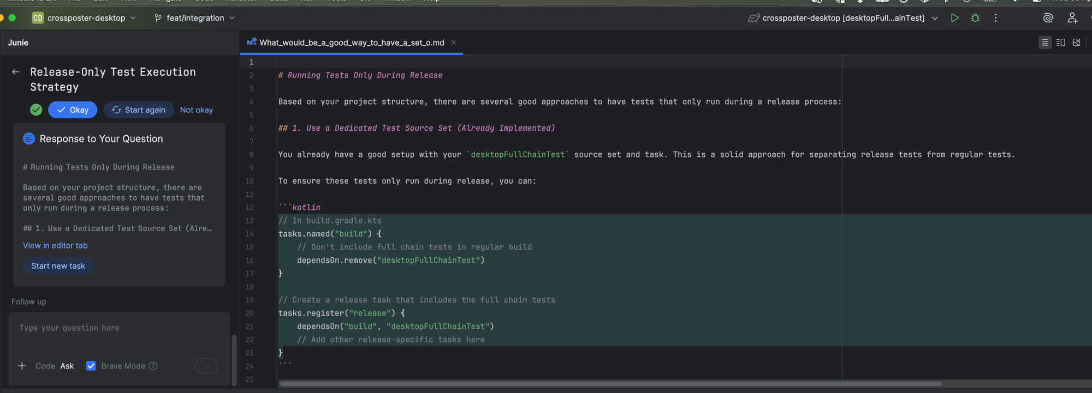This screenshot has height=393, width=1092.
Task: Click the Start again button
Action: (139, 110)
